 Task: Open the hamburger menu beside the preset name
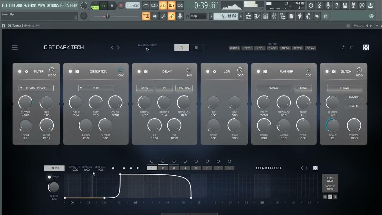15,47
